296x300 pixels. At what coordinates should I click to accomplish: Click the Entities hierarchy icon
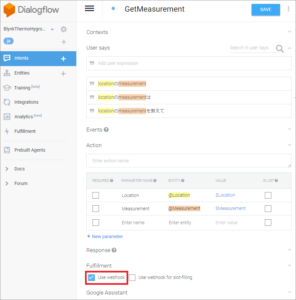[x=7, y=73]
